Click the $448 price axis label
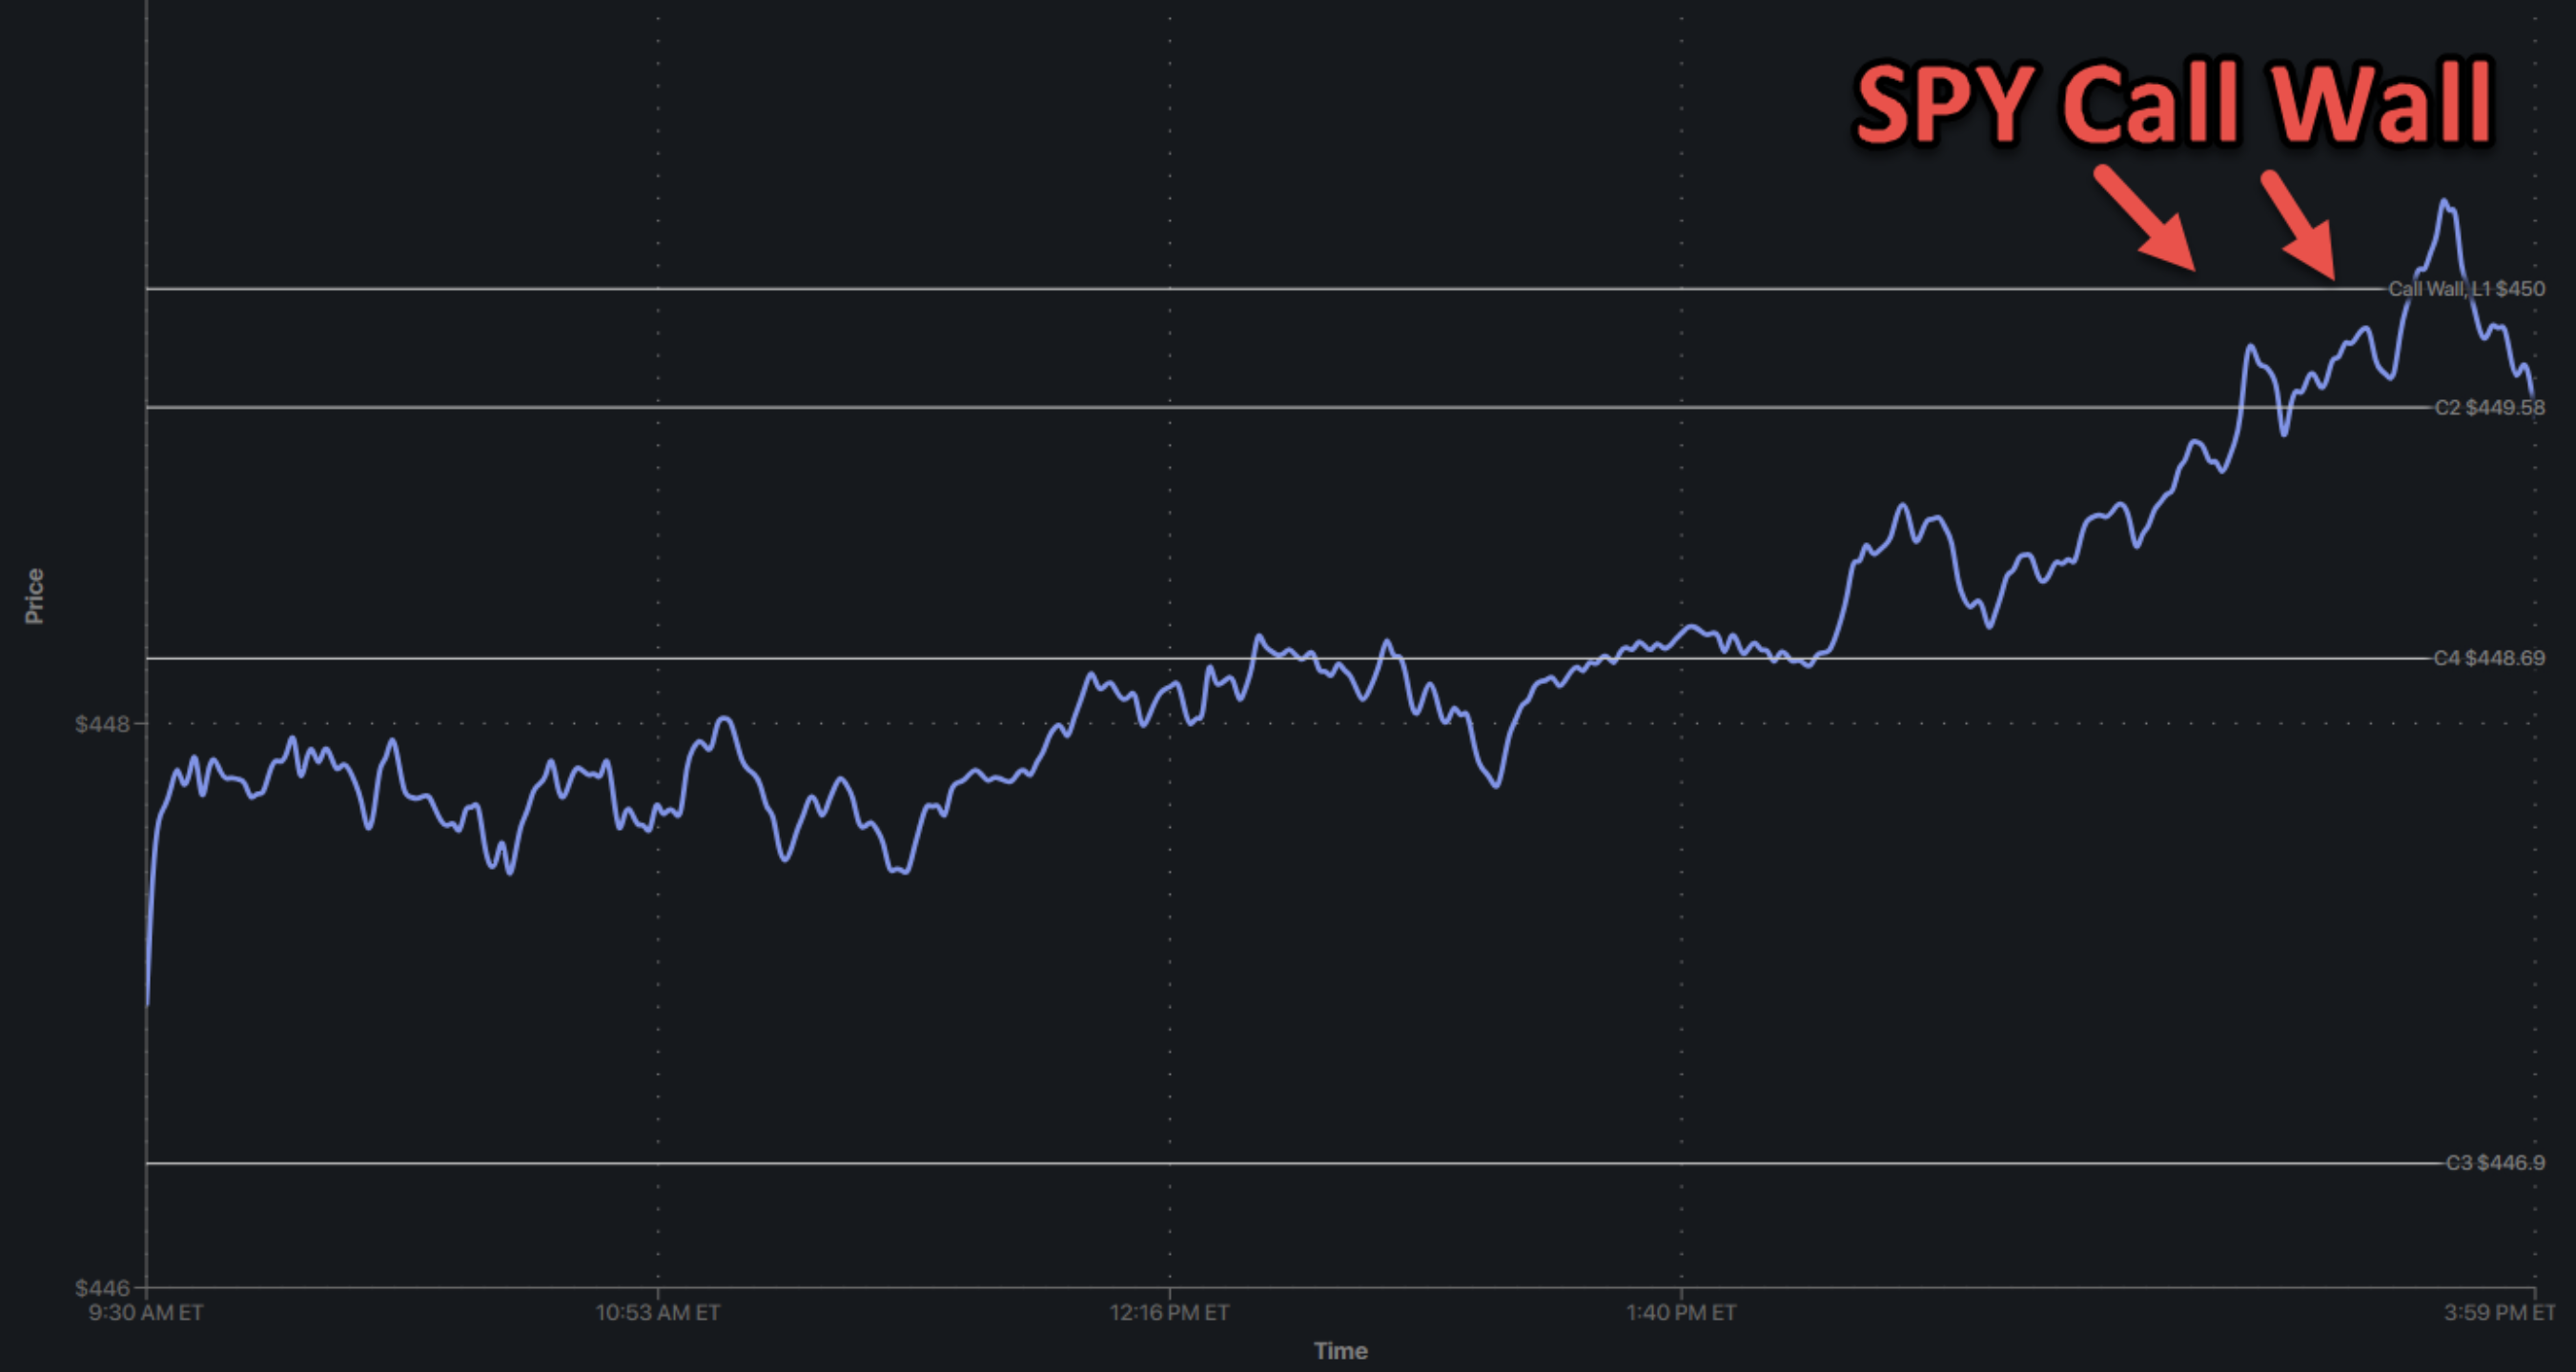 coord(101,723)
